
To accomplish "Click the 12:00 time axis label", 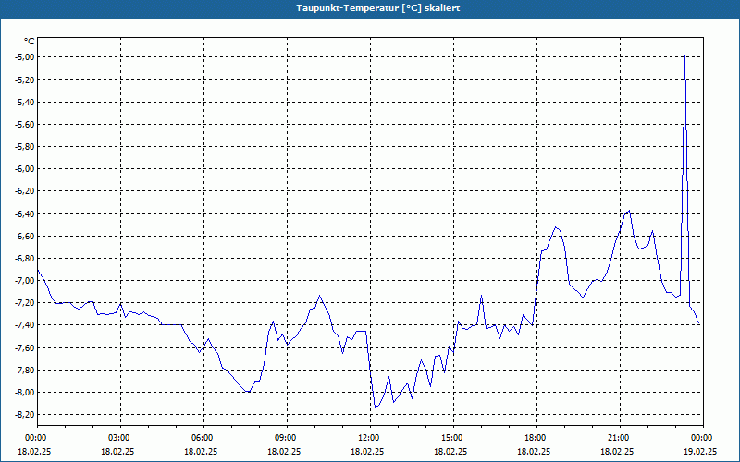I will tap(370, 438).
